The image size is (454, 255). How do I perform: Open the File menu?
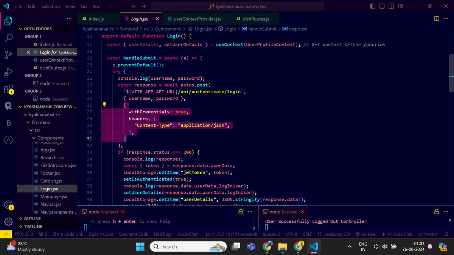(x=19, y=6)
